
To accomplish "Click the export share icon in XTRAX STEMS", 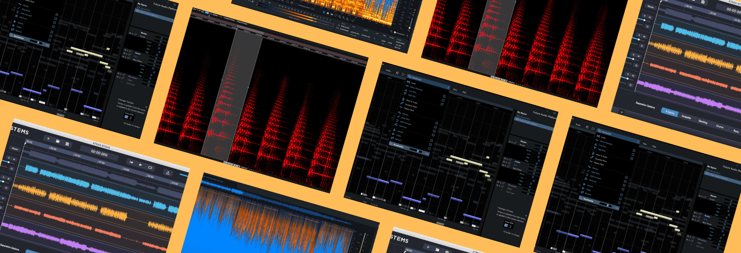I will (168, 173).
